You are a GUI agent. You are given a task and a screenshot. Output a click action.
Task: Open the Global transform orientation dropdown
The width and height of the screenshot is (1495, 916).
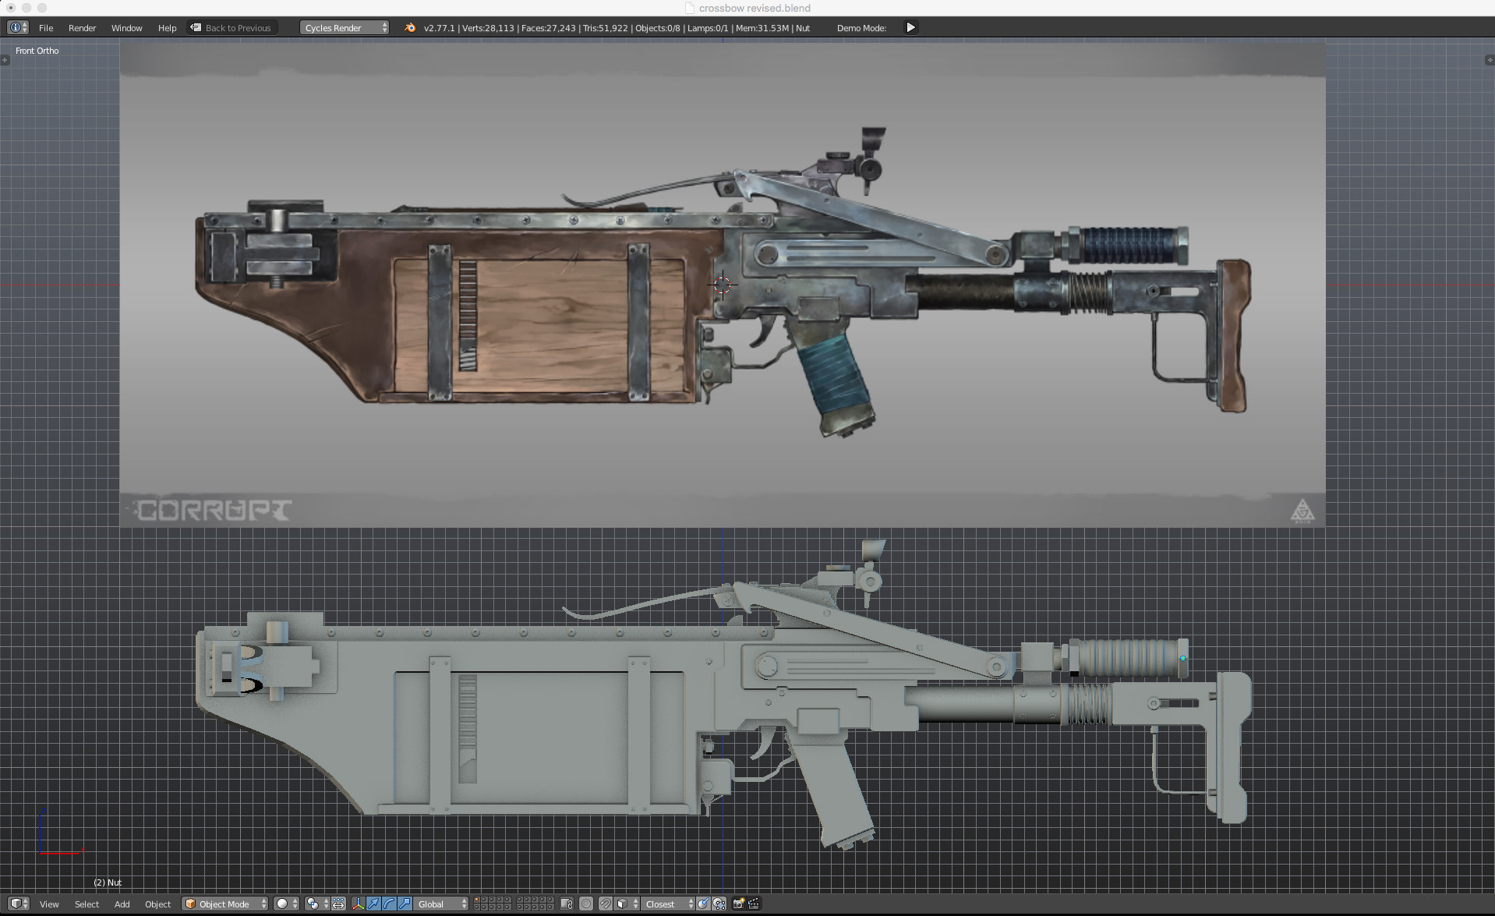[435, 904]
